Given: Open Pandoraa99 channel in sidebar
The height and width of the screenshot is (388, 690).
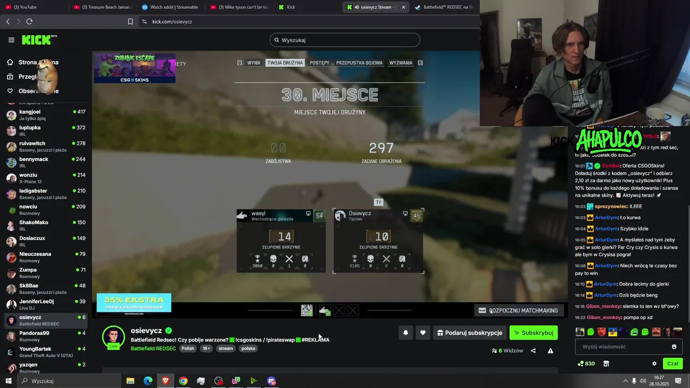Looking at the screenshot, I should (46, 336).
